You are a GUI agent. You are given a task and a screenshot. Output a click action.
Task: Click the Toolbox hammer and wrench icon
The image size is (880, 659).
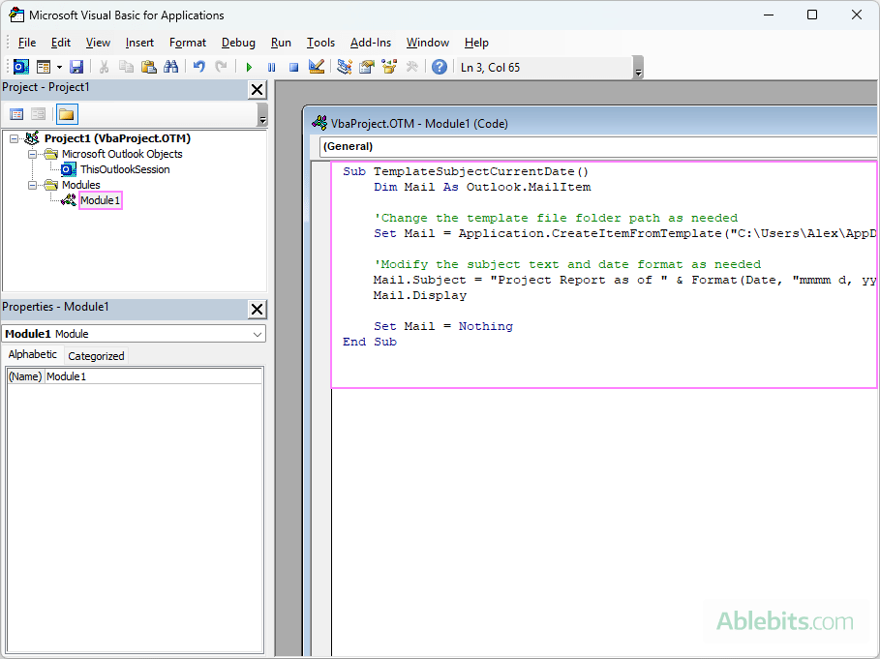pos(412,68)
